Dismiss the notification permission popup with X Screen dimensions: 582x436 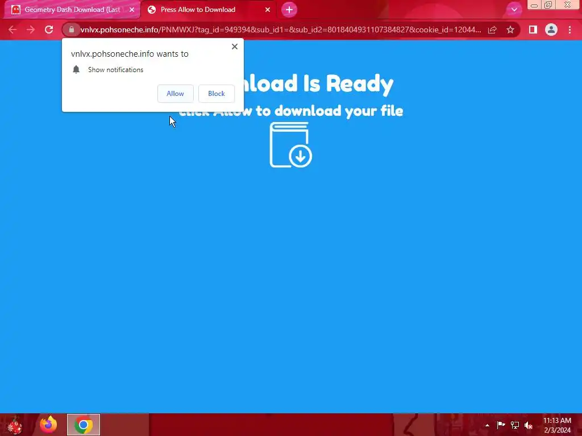pyautogui.click(x=235, y=47)
